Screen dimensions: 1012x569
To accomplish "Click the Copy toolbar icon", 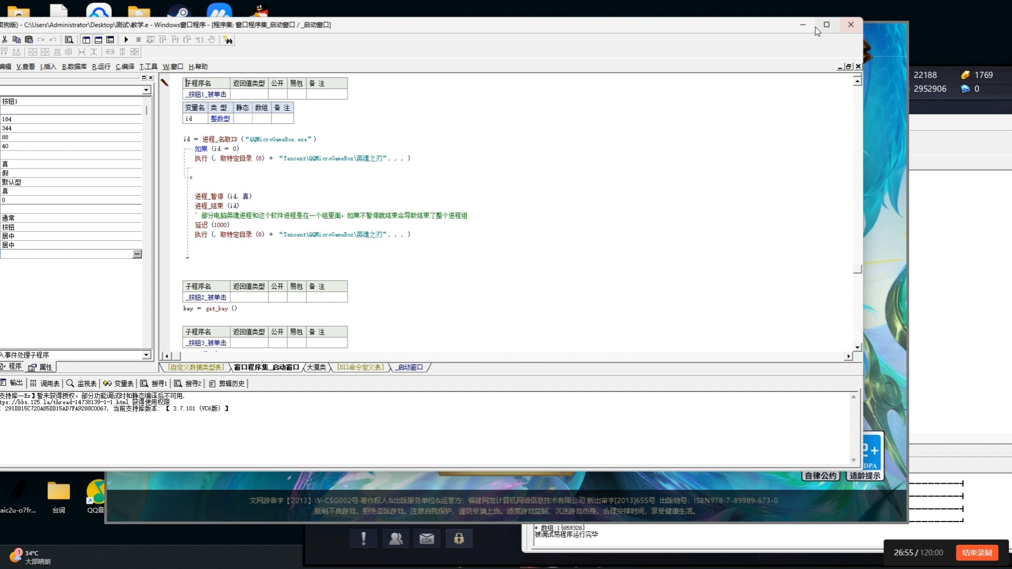I will point(16,40).
